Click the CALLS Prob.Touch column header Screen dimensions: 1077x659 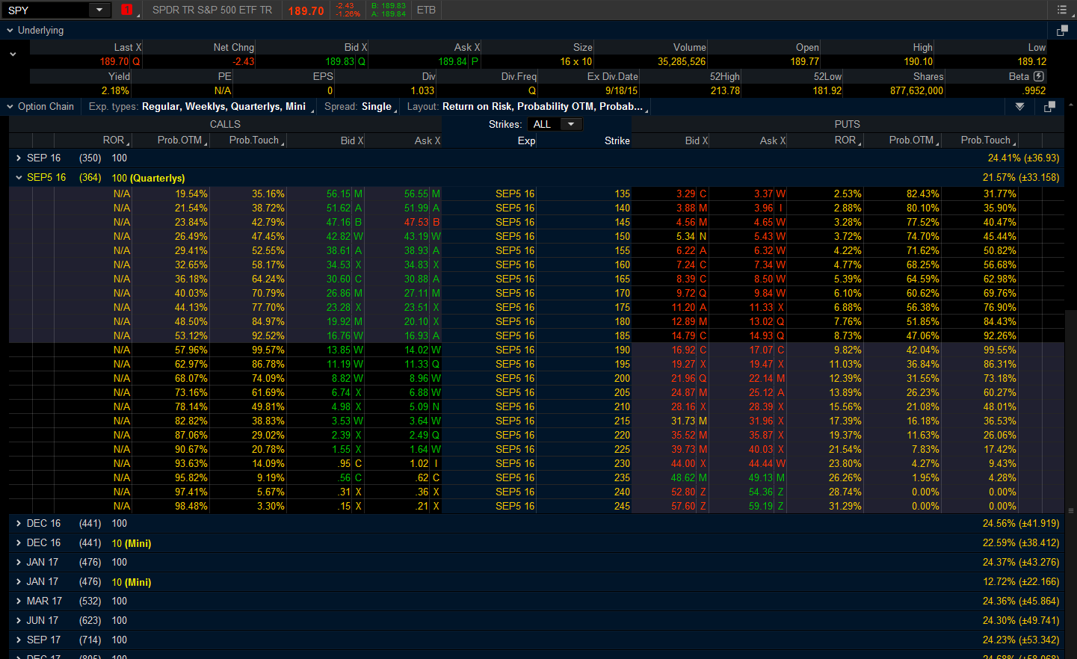point(256,140)
